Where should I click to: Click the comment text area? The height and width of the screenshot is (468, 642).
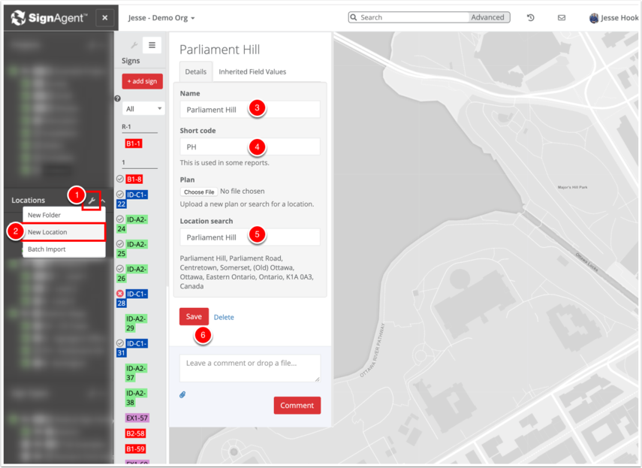point(250,368)
